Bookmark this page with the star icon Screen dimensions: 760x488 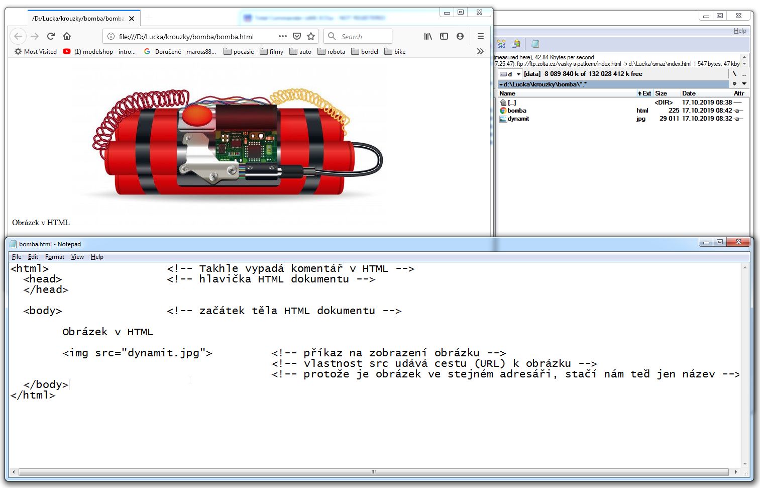coord(311,36)
